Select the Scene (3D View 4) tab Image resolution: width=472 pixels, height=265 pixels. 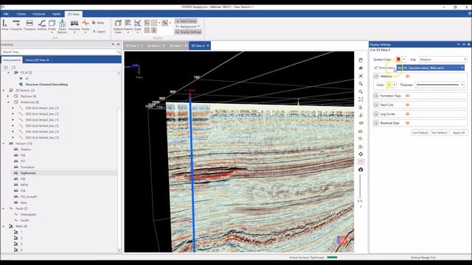pos(38,60)
